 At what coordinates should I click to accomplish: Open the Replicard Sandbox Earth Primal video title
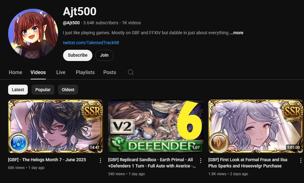152,163
